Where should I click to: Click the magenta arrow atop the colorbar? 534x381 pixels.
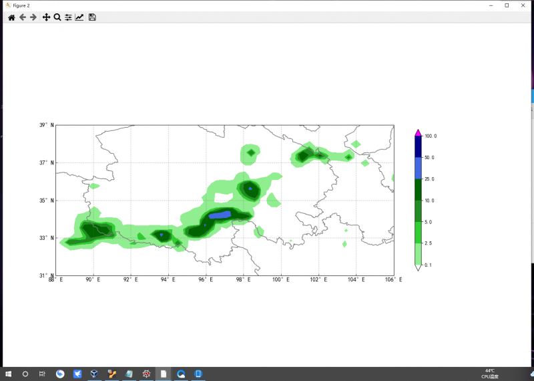click(x=418, y=132)
